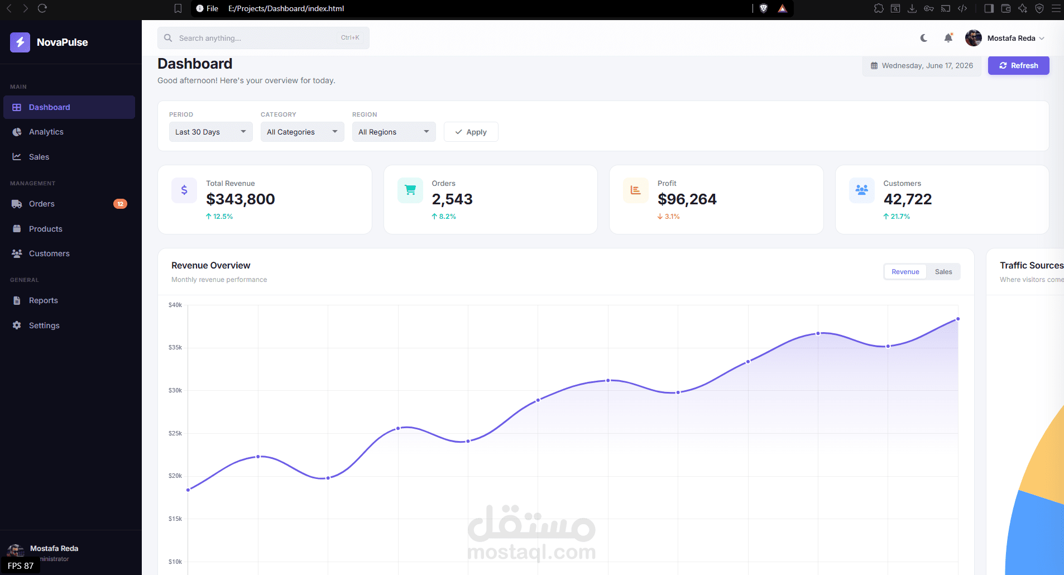The height and width of the screenshot is (575, 1064).
Task: Click the last data point on revenue chart
Action: point(958,319)
